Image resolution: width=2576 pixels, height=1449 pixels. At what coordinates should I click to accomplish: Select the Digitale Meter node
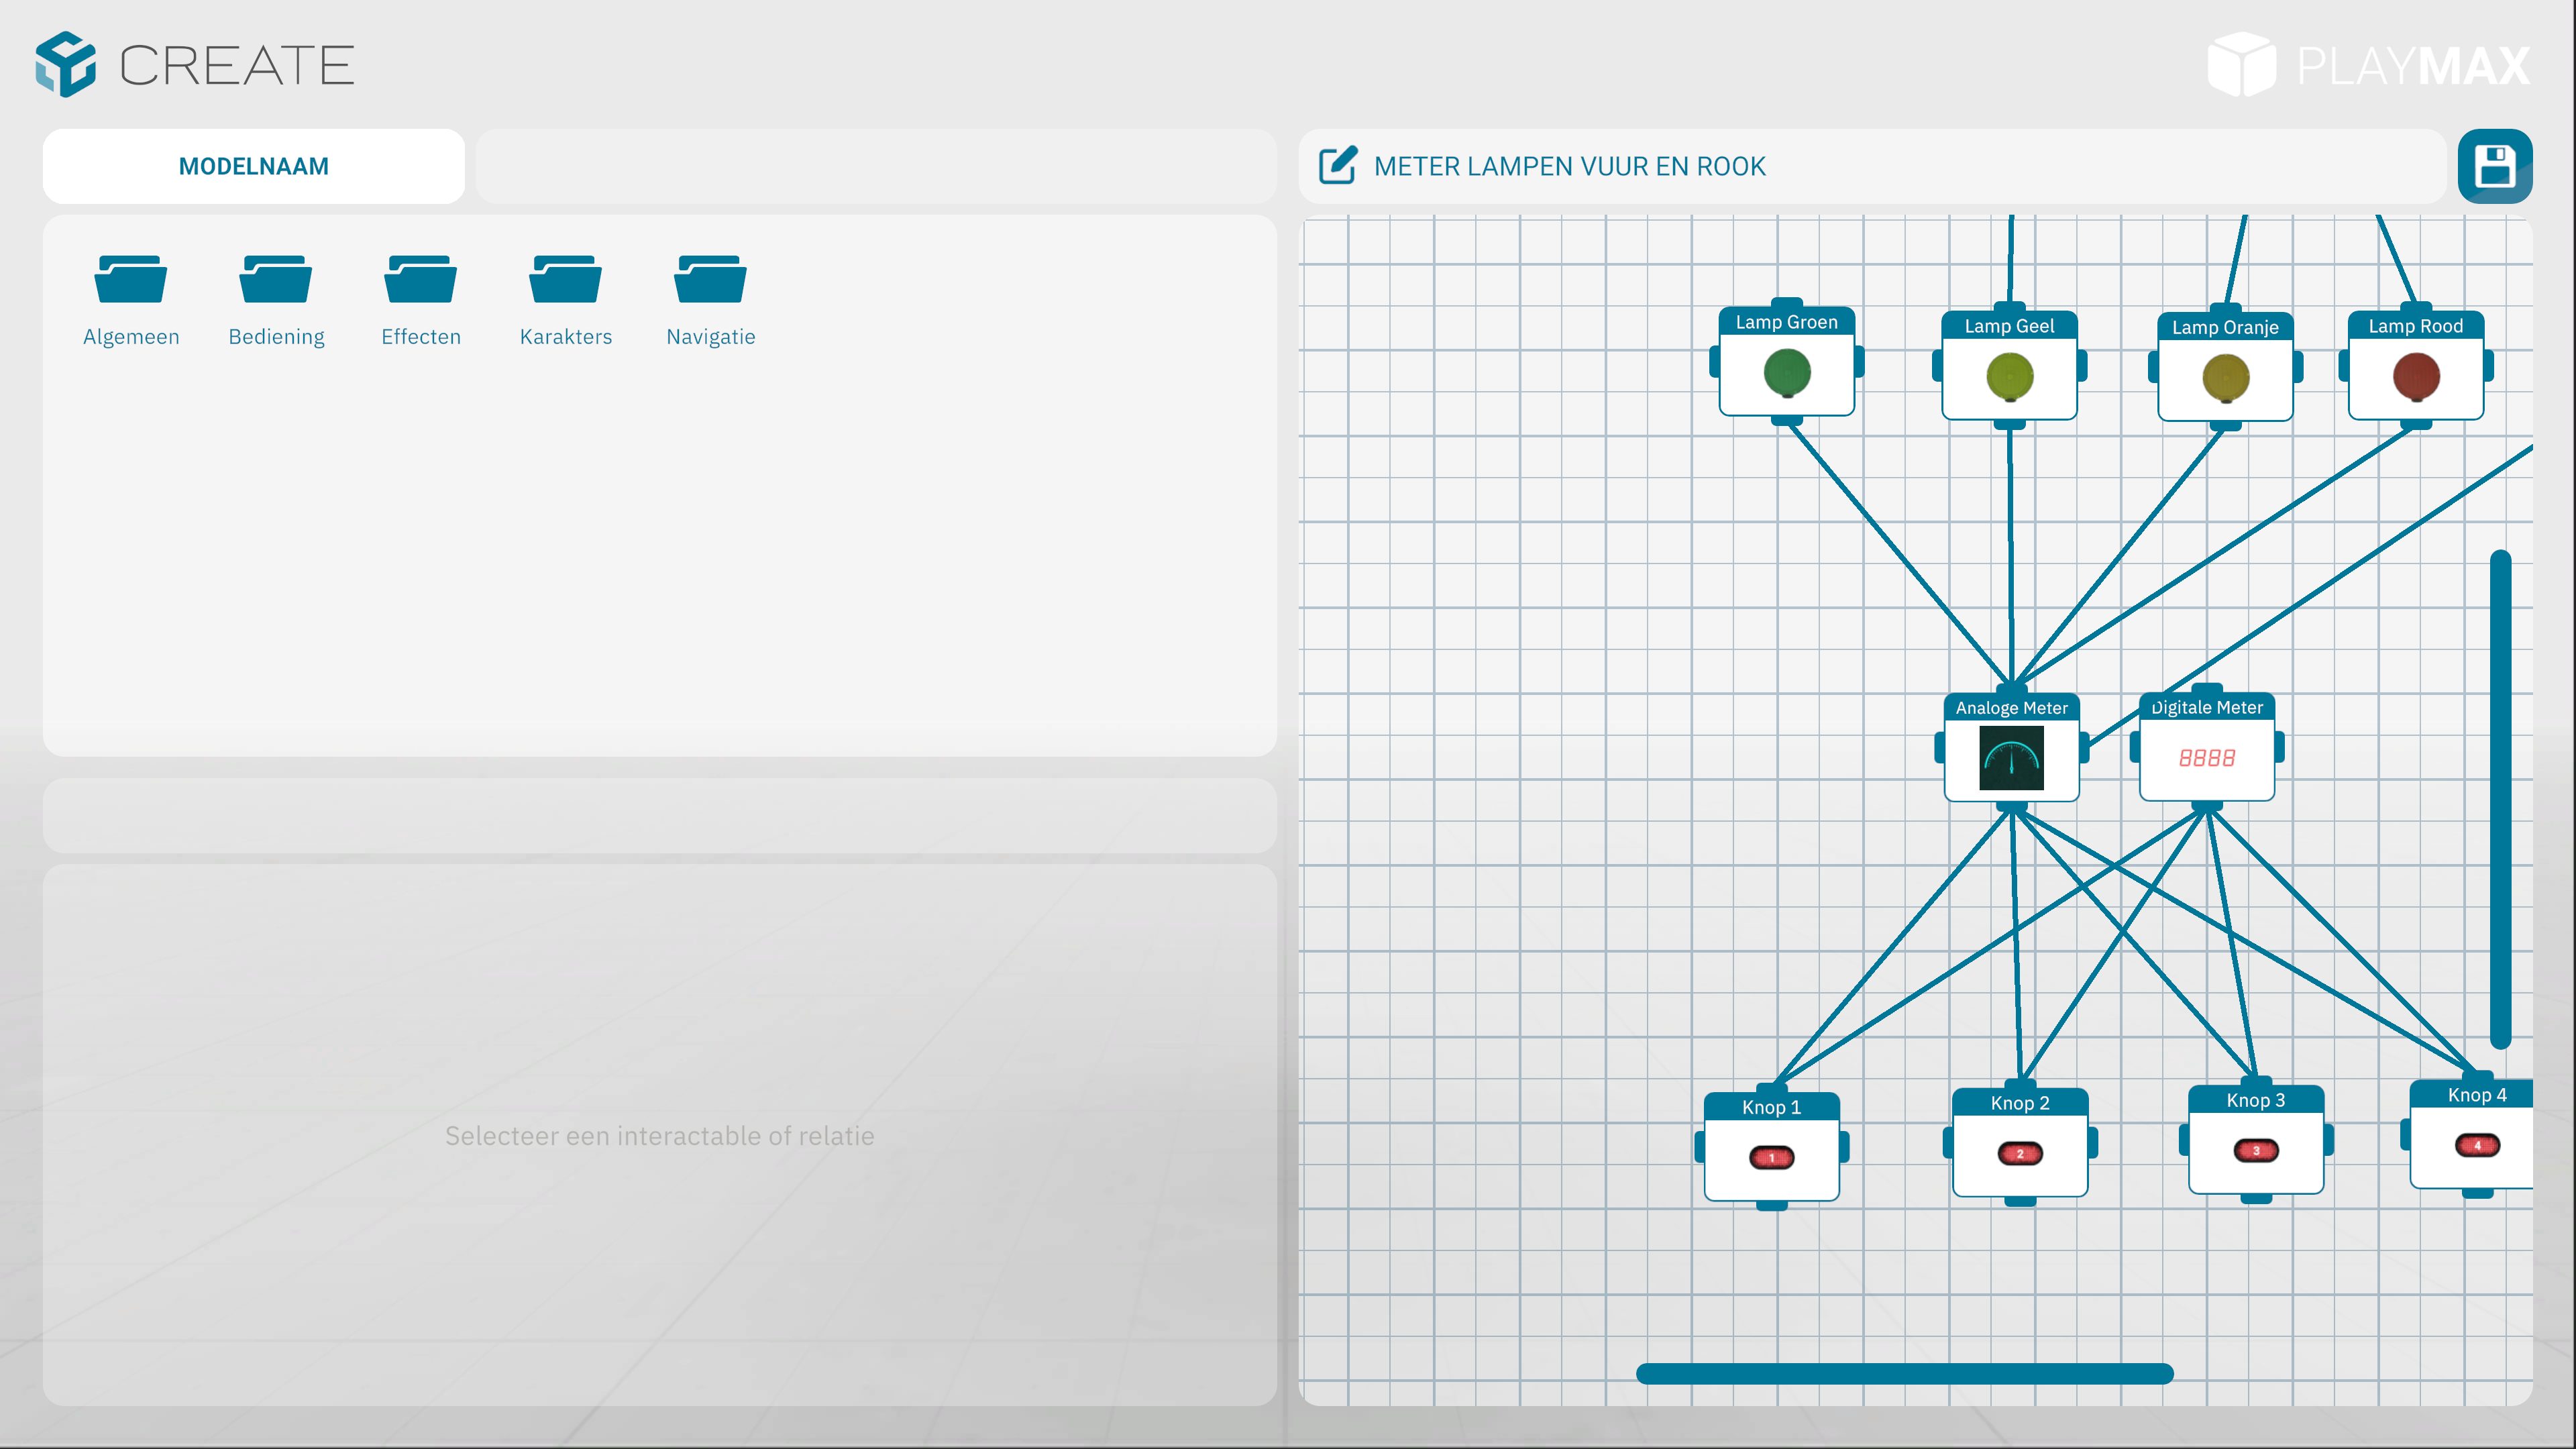click(2206, 757)
